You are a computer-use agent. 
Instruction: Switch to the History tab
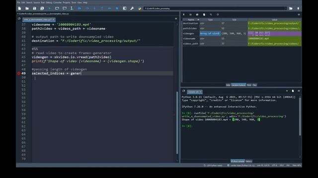point(248,161)
